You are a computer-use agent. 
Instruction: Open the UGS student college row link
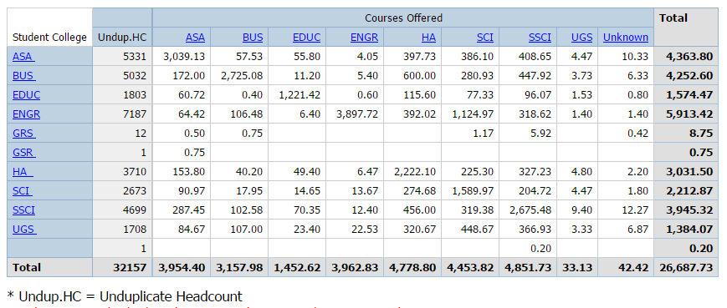[24, 230]
